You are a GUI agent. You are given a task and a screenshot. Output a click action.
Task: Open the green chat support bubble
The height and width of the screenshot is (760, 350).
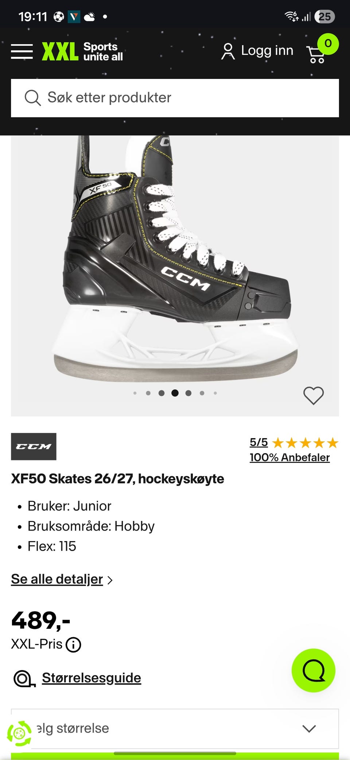click(x=313, y=670)
